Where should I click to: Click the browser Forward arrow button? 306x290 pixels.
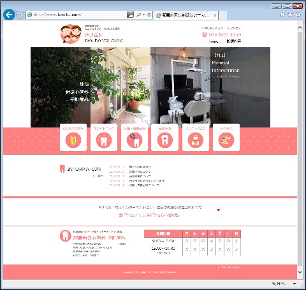[x=20, y=15]
